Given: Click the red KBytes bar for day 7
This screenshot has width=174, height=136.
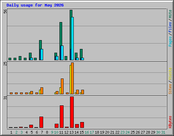Looking at the screenshot, I should 41,122.
